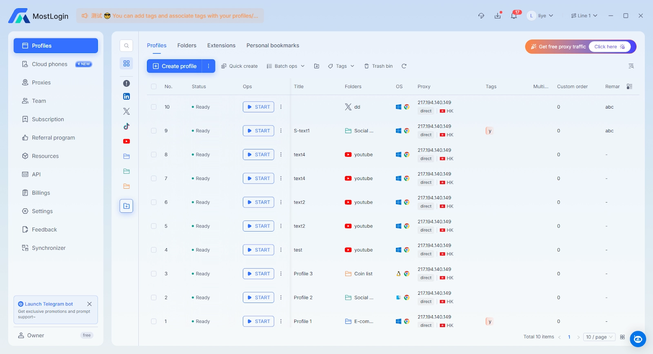Click the LinkedIn icon in the folder strip

pyautogui.click(x=127, y=96)
